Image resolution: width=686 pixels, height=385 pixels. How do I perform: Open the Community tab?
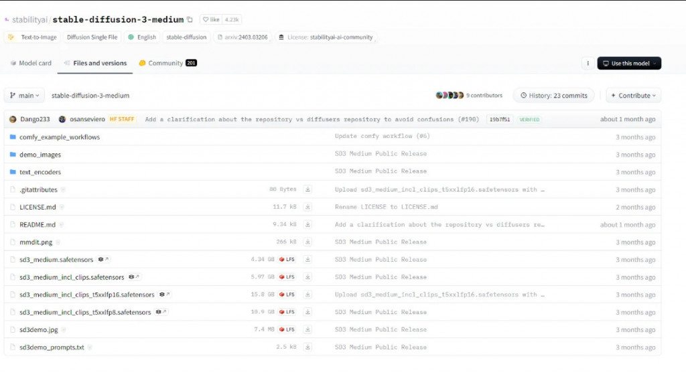(x=167, y=63)
